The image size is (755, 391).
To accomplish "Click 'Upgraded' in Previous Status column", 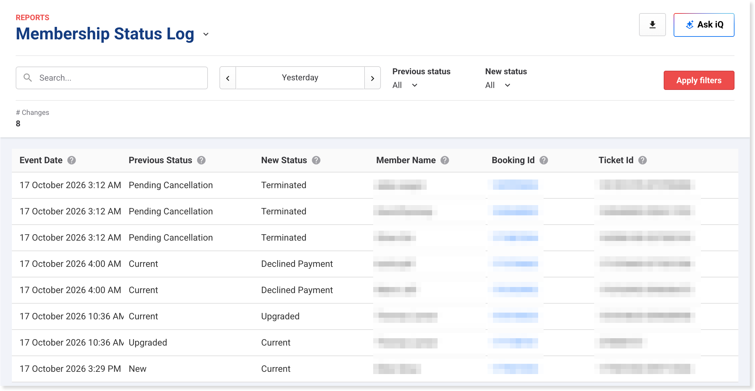I will coord(148,343).
